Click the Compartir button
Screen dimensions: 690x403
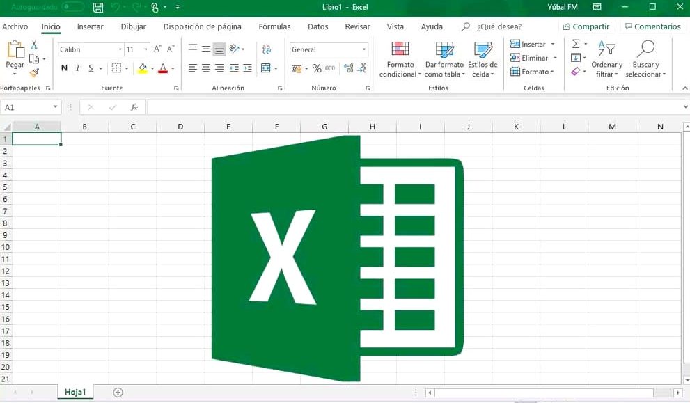click(x=585, y=26)
